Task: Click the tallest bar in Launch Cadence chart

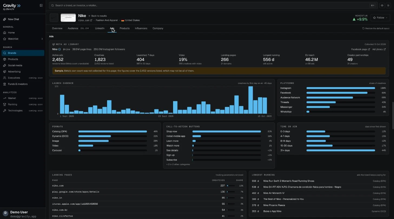Action: click(251, 100)
